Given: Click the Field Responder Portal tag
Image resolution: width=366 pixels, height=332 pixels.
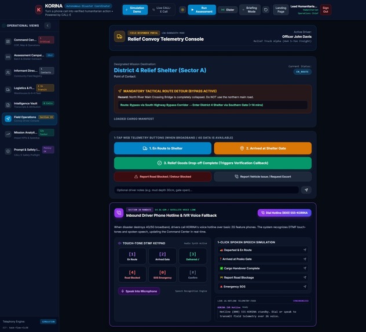Looking at the screenshot, I should pos(144,33).
